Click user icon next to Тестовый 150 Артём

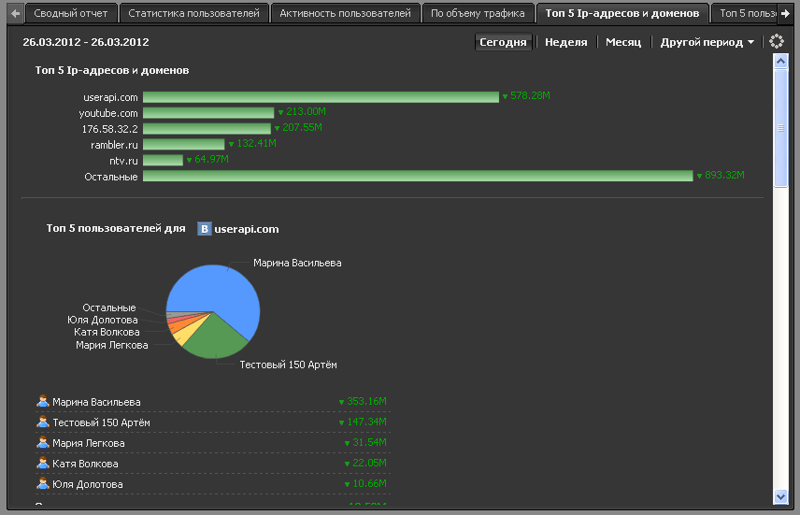42,422
